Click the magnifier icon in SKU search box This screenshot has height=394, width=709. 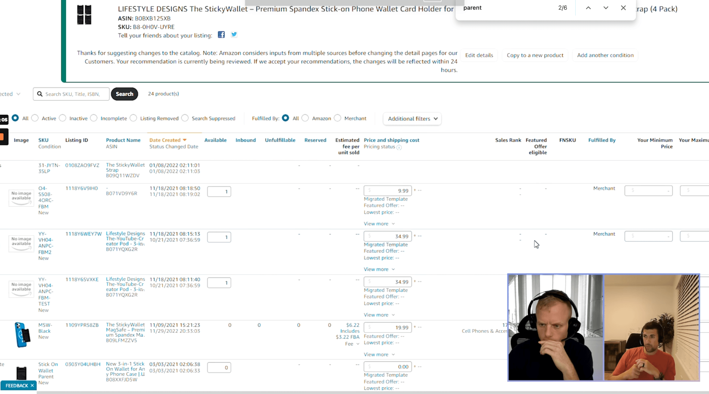(x=40, y=94)
